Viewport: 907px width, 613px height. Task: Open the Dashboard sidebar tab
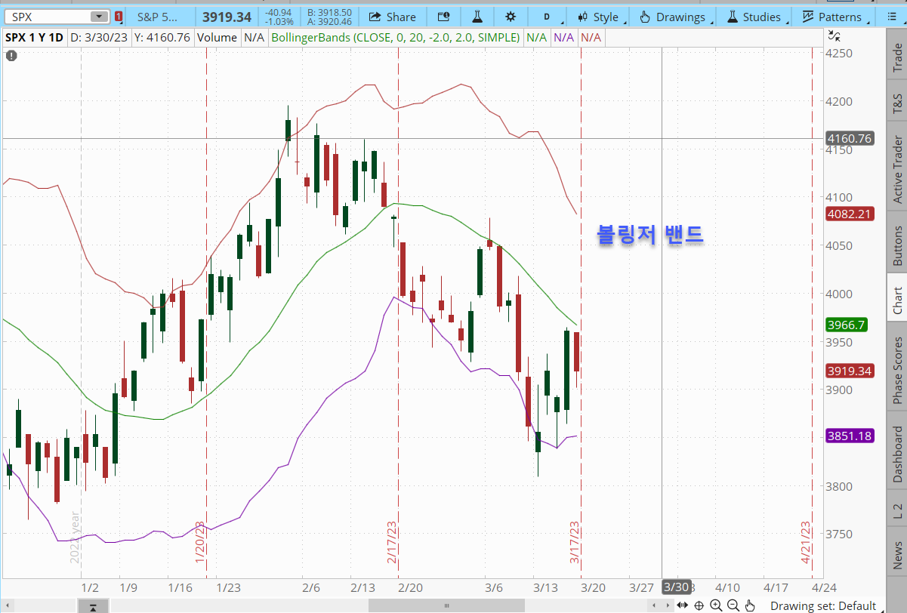tap(897, 454)
